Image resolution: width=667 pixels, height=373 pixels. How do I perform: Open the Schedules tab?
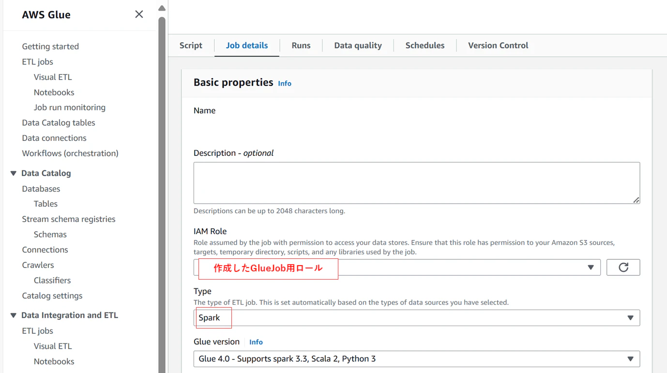pos(425,45)
